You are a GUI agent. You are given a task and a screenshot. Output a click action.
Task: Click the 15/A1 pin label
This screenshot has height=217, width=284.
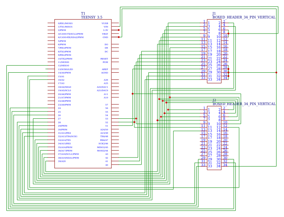61,76
